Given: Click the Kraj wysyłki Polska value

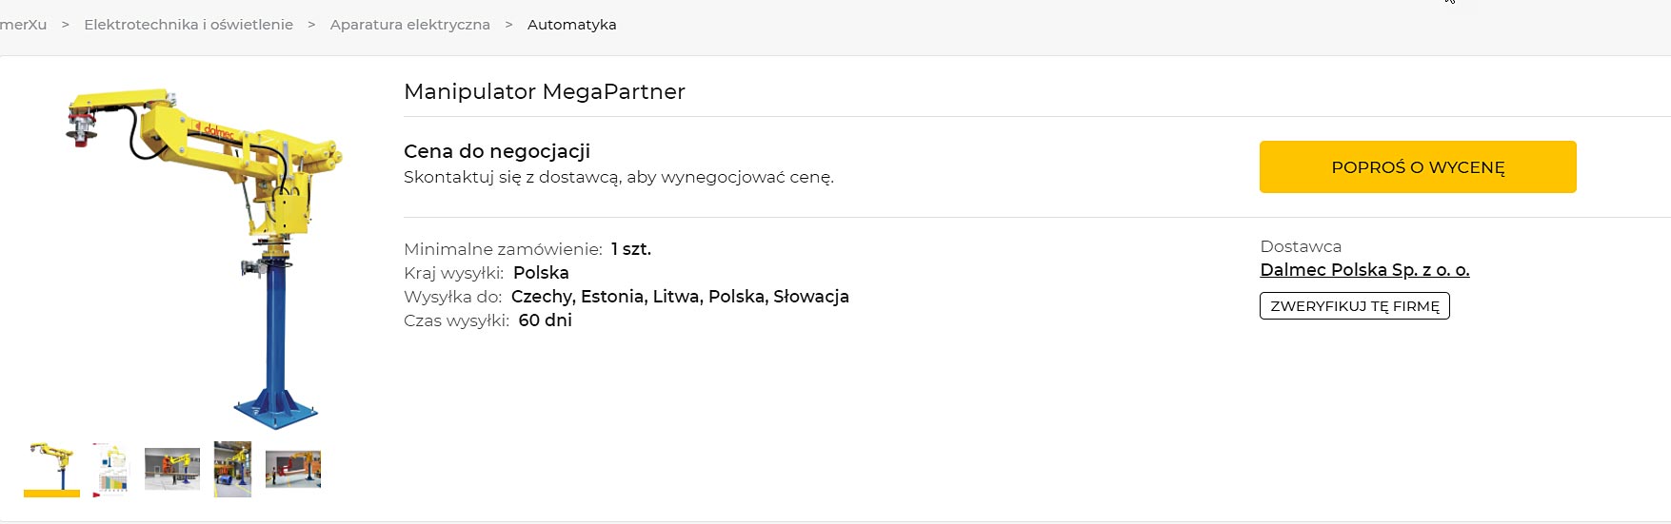Looking at the screenshot, I should (541, 273).
